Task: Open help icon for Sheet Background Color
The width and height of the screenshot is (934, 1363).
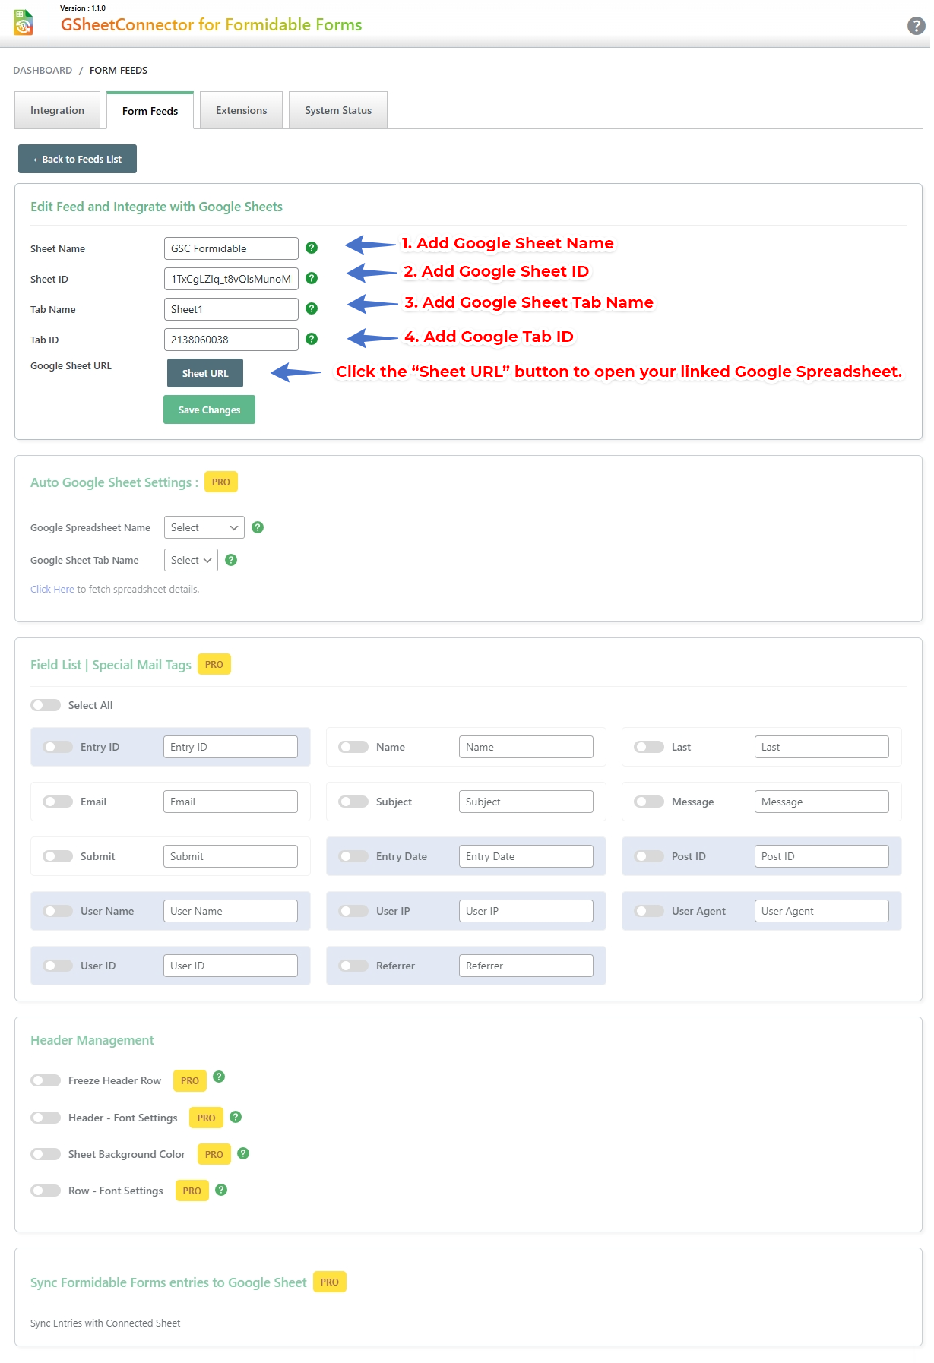Action: (x=243, y=1153)
